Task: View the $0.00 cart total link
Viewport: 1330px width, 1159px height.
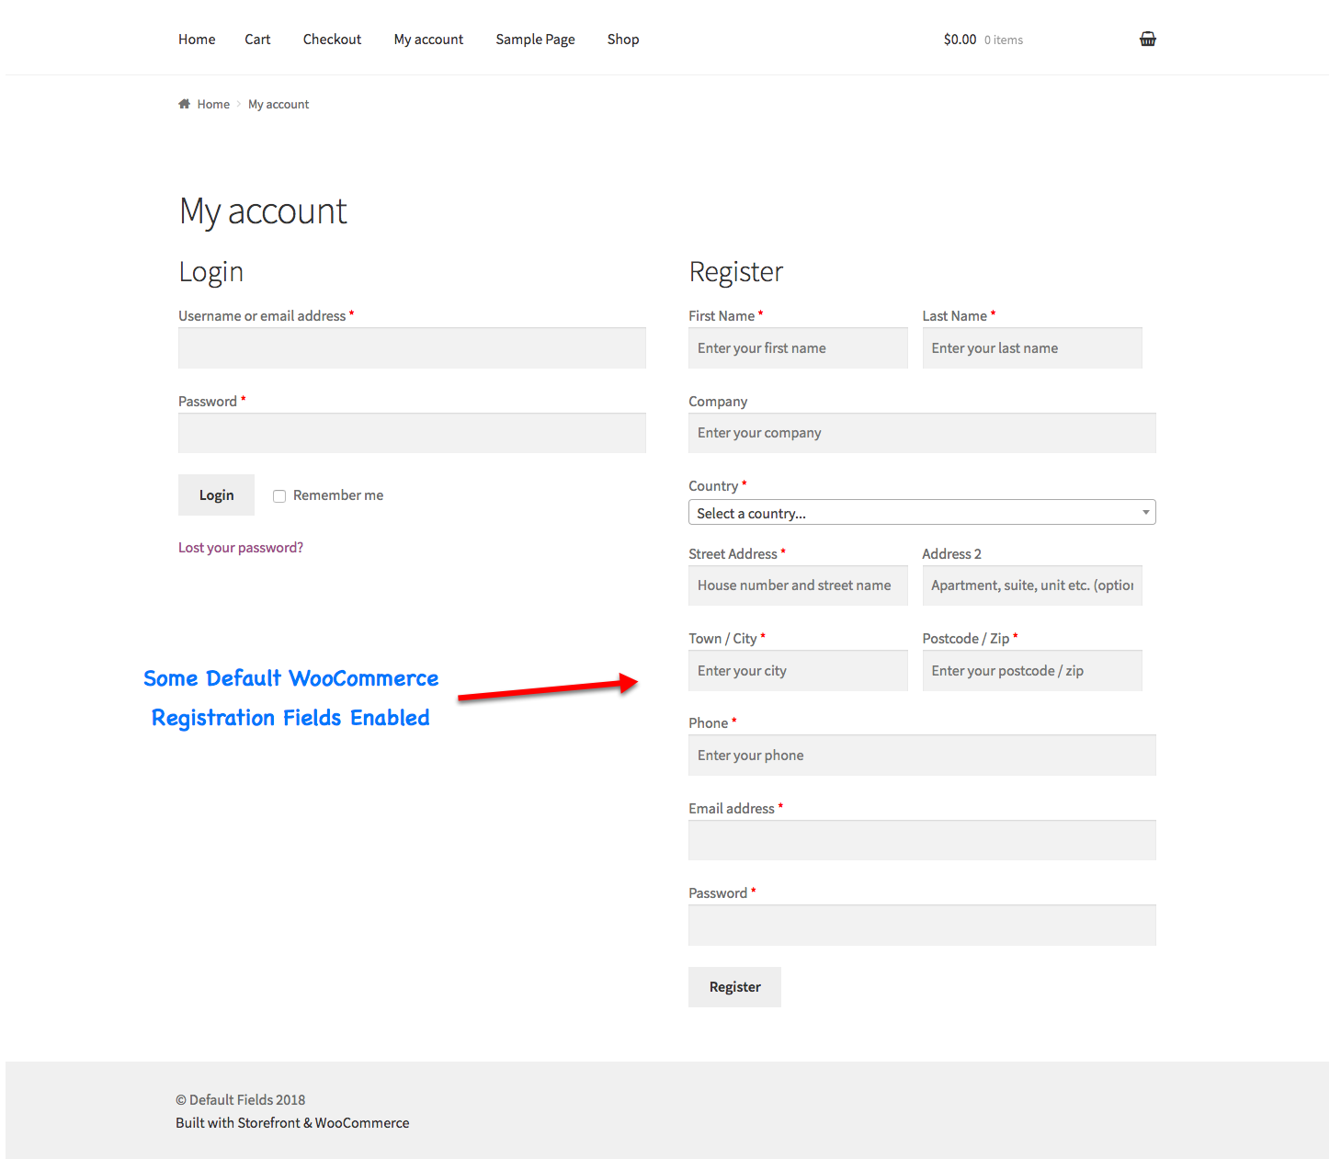Action: [960, 40]
